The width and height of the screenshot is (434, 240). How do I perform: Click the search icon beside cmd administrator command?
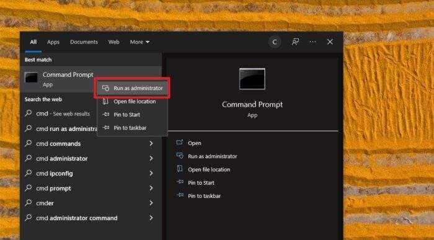pyautogui.click(x=29, y=218)
